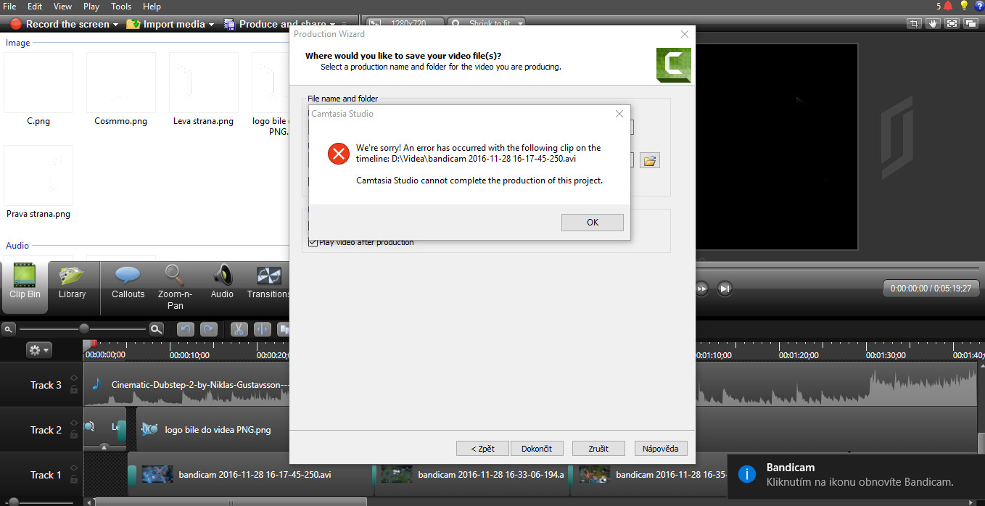Toggle the lock for Track 1
Image resolution: width=985 pixels, height=506 pixels.
74,479
